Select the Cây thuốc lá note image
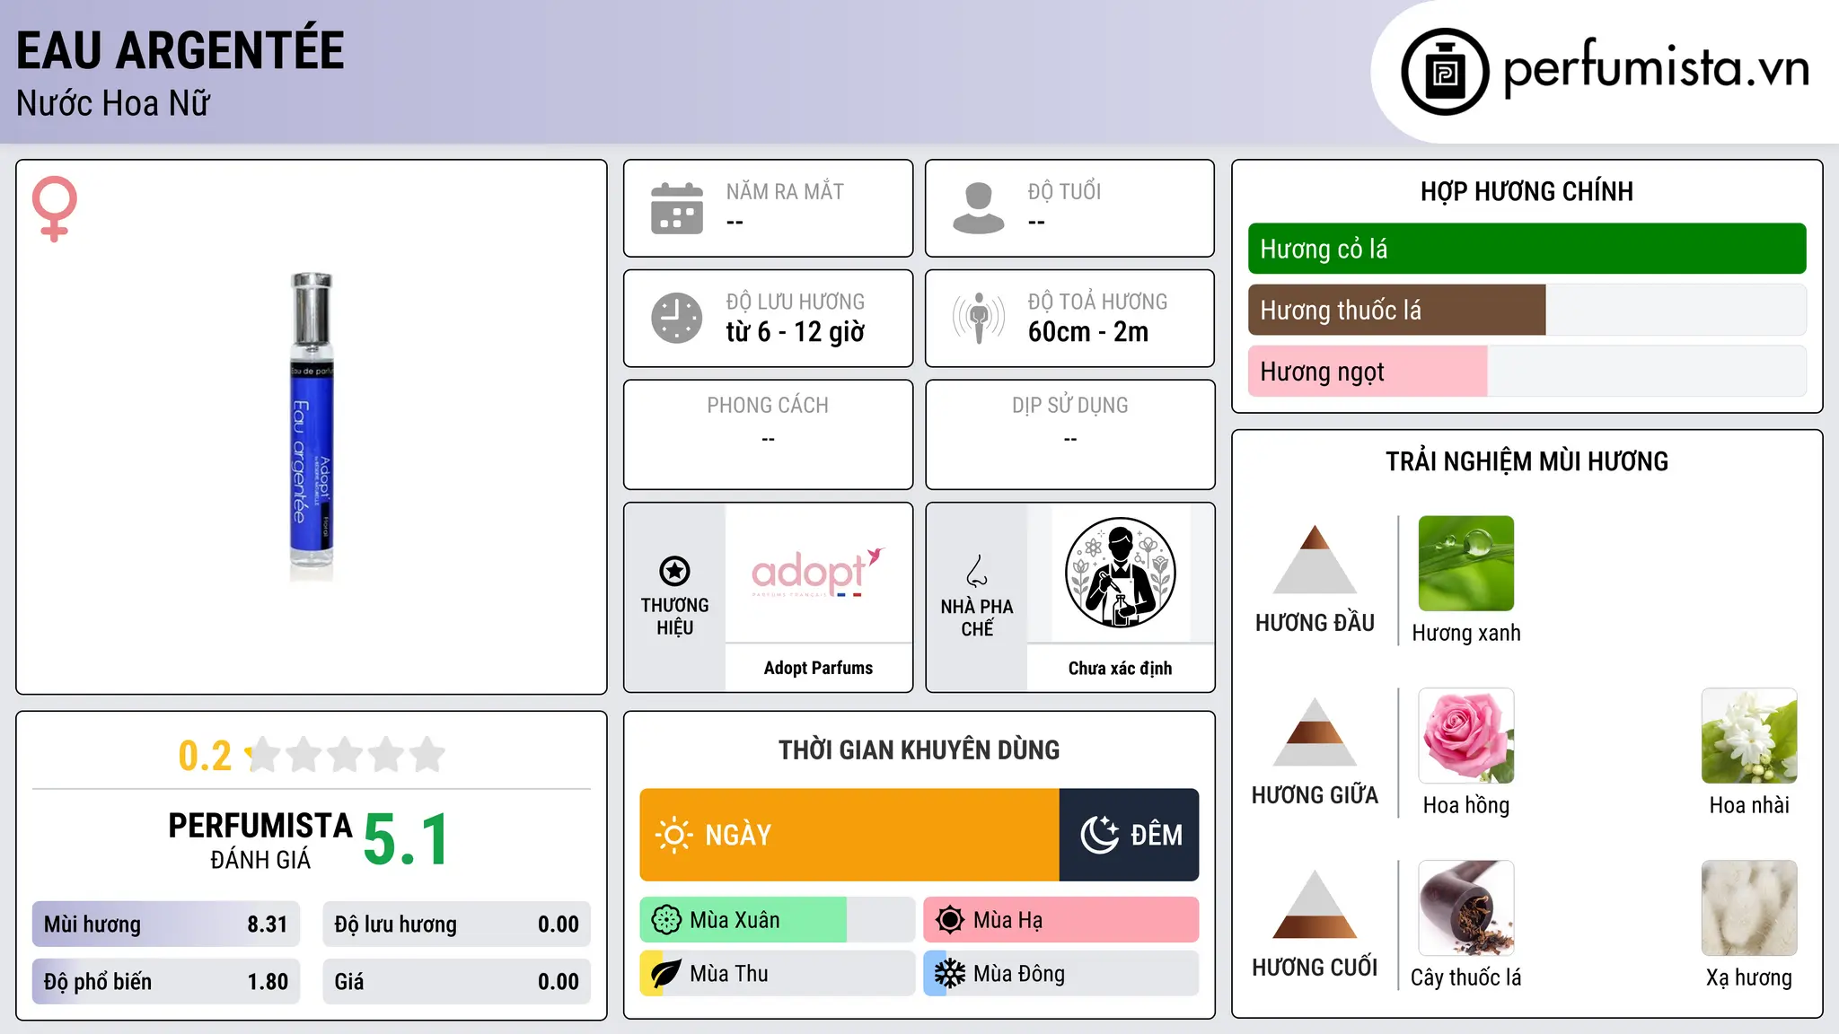The height and width of the screenshot is (1034, 1839). click(1466, 908)
